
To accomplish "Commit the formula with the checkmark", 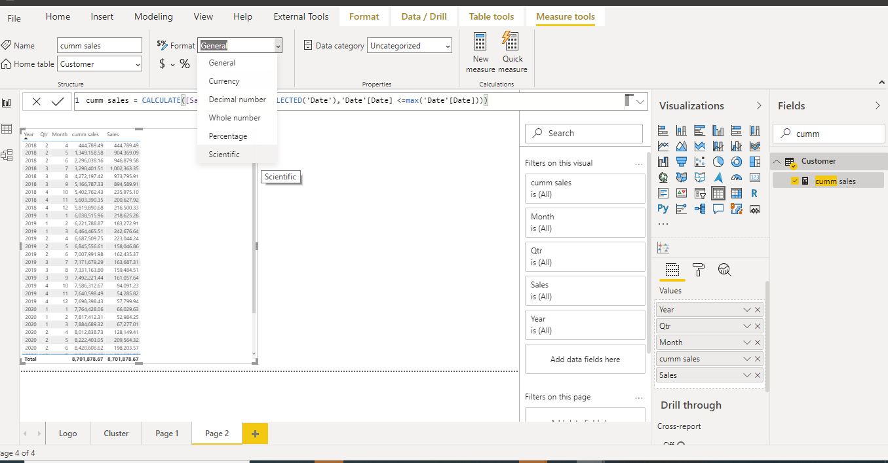I will (x=58, y=102).
